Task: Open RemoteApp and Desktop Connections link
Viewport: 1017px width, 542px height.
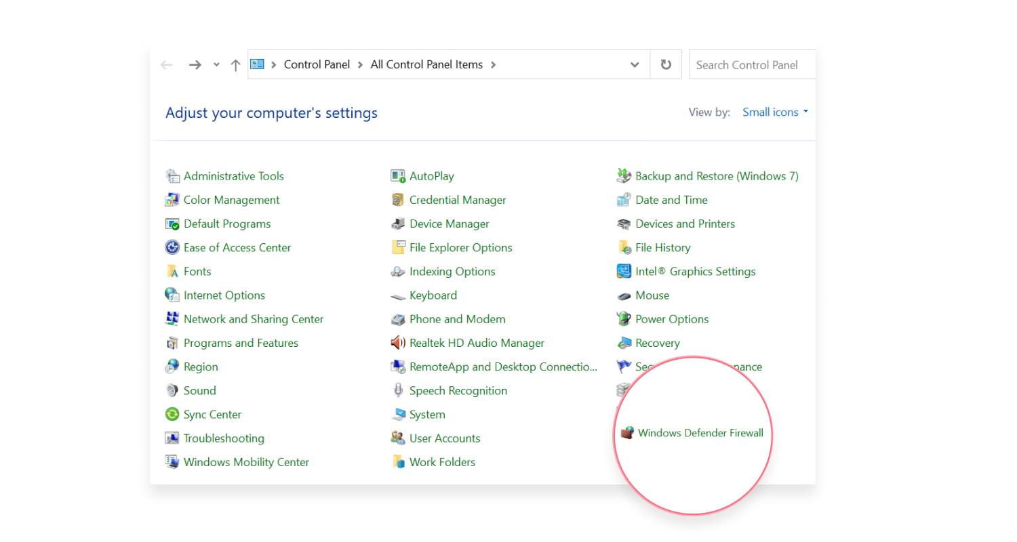Action: pos(503,367)
